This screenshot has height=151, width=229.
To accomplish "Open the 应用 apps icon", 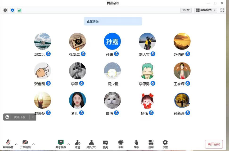I will [x=151, y=144].
